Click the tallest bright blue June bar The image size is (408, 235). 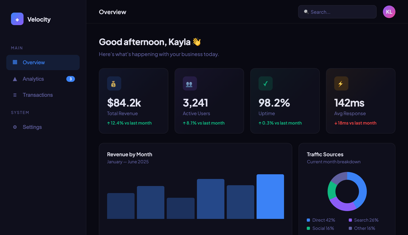pos(270,196)
